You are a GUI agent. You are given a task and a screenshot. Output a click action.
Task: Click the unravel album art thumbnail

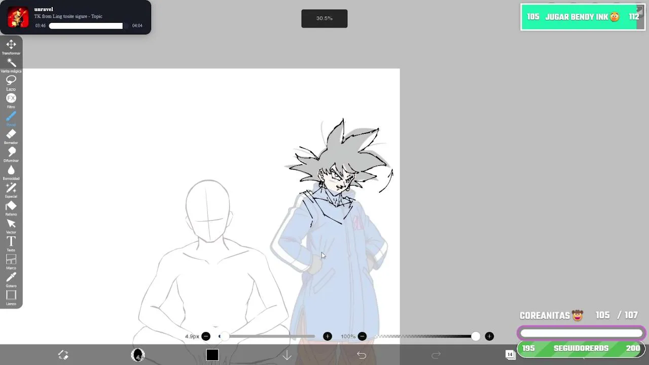pyautogui.click(x=18, y=17)
